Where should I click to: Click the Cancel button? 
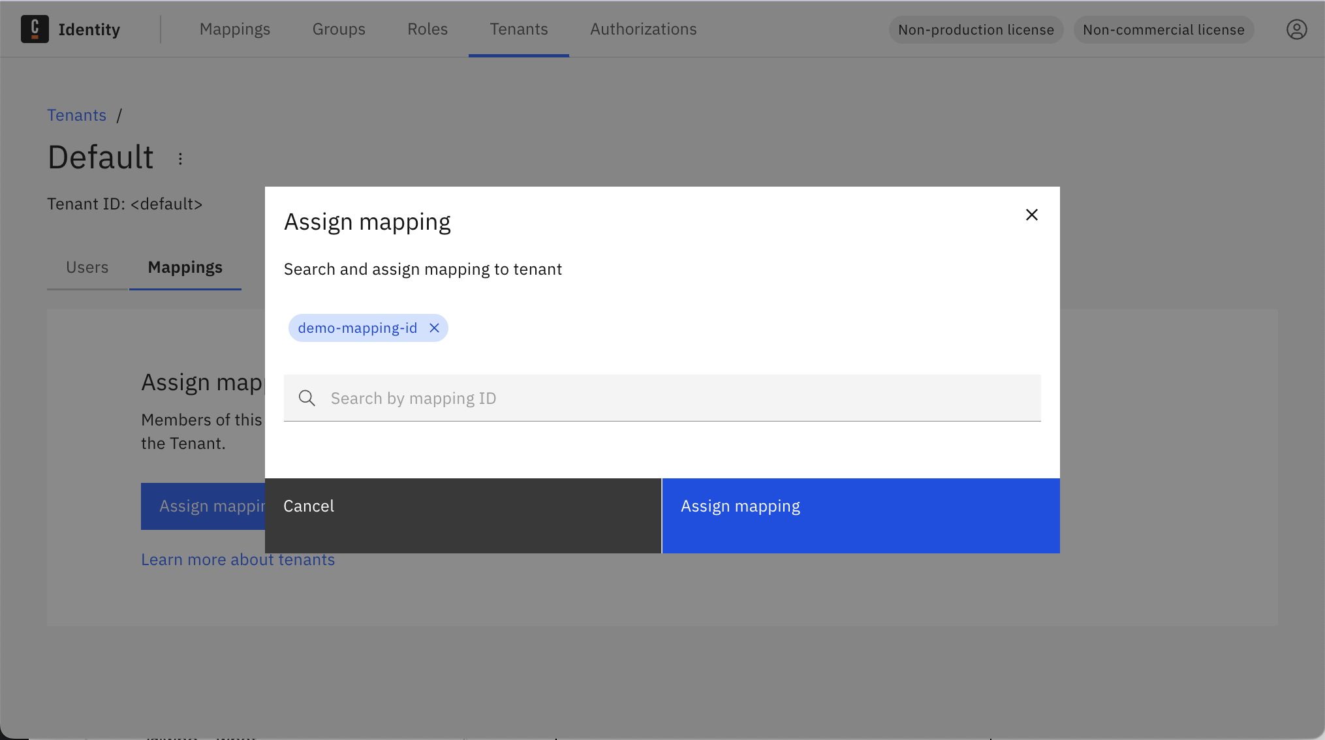(309, 506)
